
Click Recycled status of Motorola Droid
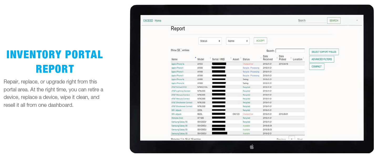pyautogui.click(x=246, y=118)
